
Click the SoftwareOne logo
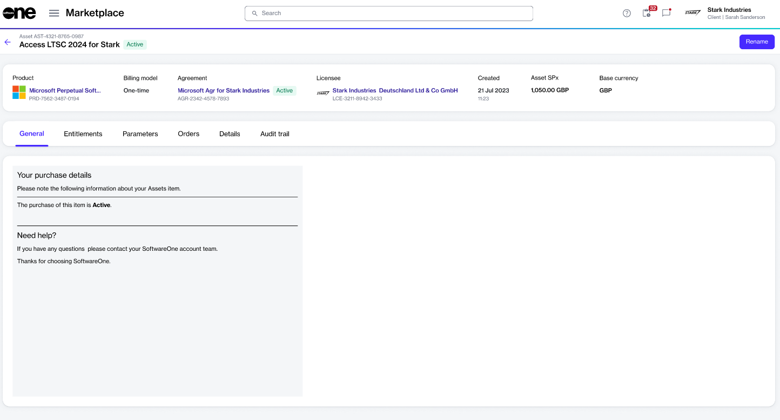tap(19, 13)
